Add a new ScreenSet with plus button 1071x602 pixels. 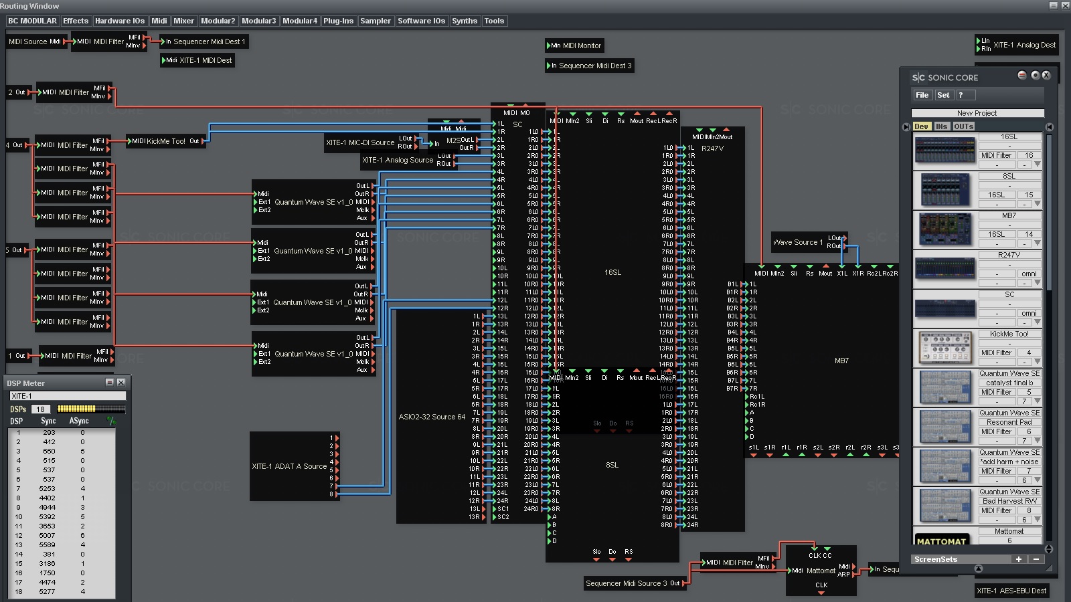point(1019,559)
